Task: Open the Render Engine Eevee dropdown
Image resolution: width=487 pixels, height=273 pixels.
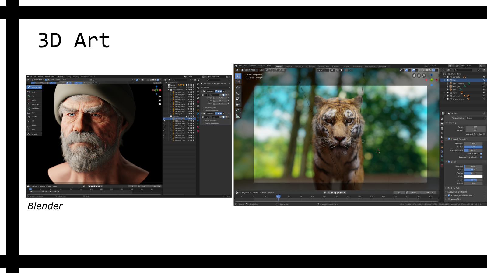Action: point(476,118)
